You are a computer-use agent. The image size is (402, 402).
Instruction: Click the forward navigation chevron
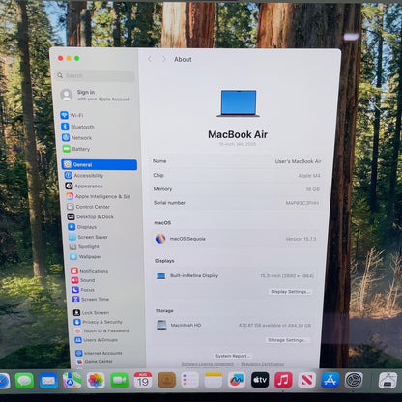tap(164, 59)
